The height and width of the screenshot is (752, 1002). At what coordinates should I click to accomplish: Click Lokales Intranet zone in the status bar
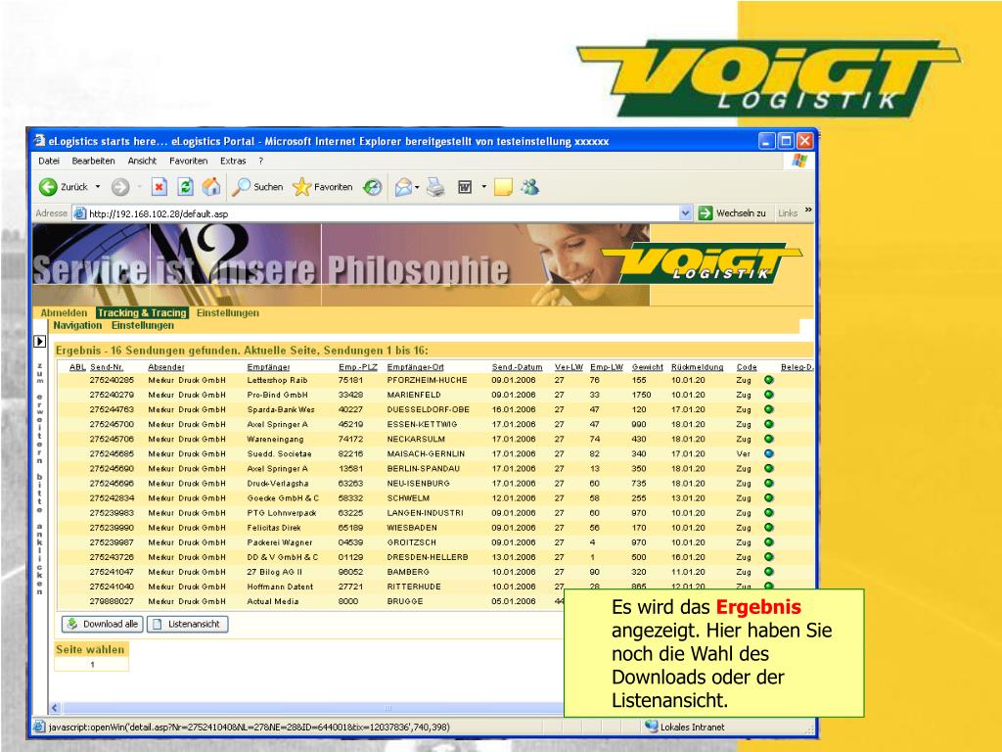[x=685, y=728]
